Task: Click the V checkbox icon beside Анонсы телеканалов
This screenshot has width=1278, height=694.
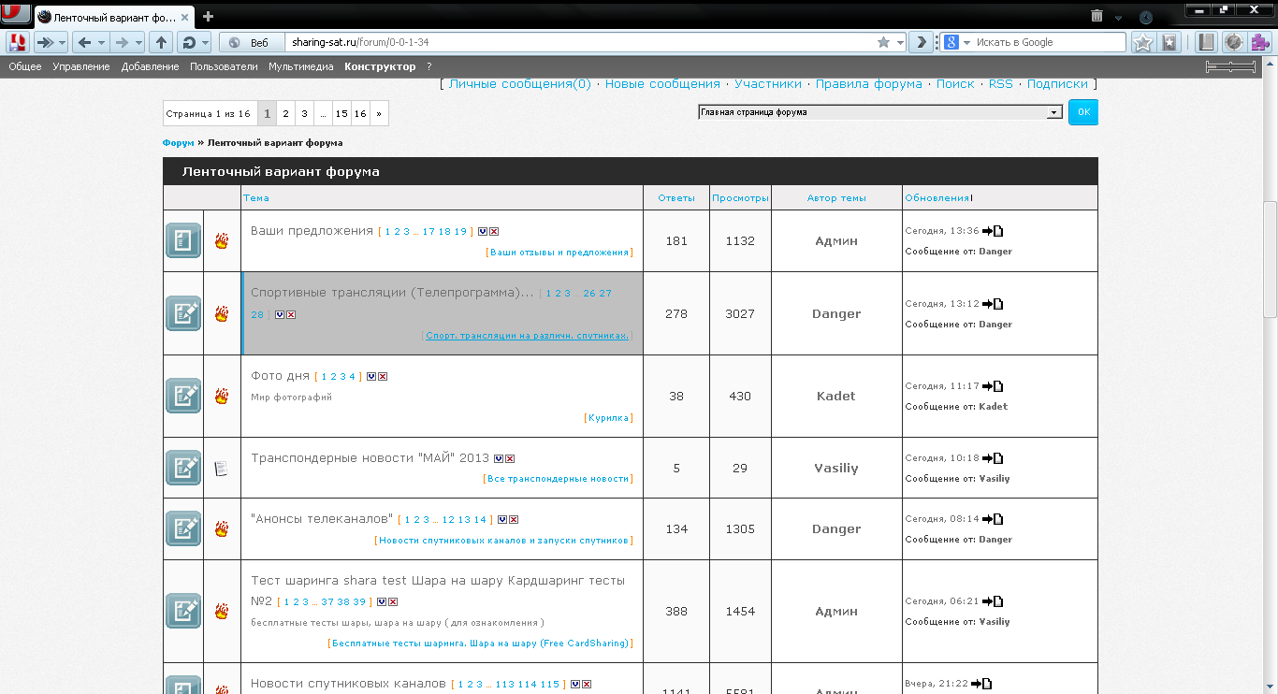Action: click(502, 519)
